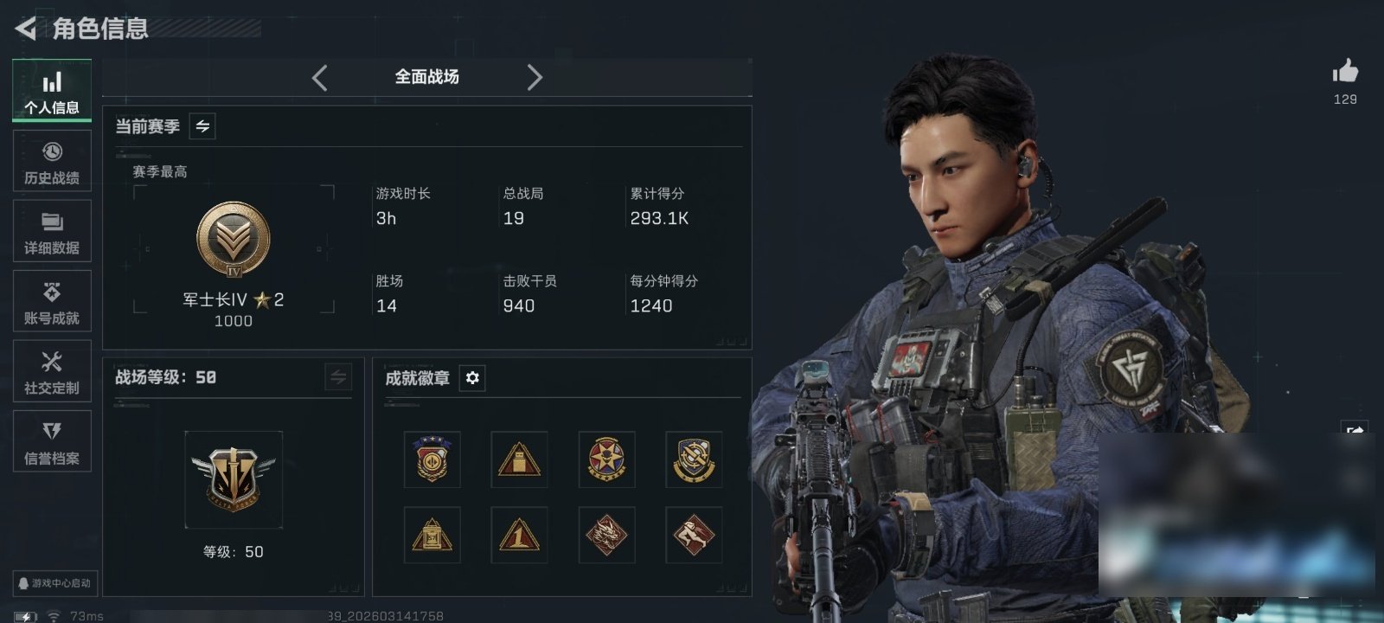Click the dragon achievement badge

[x=606, y=535]
